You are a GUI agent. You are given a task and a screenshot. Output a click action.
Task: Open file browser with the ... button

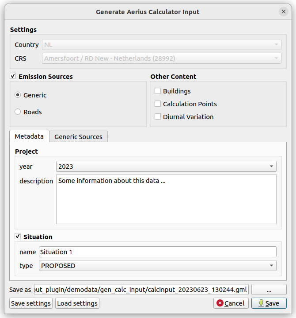269,290
